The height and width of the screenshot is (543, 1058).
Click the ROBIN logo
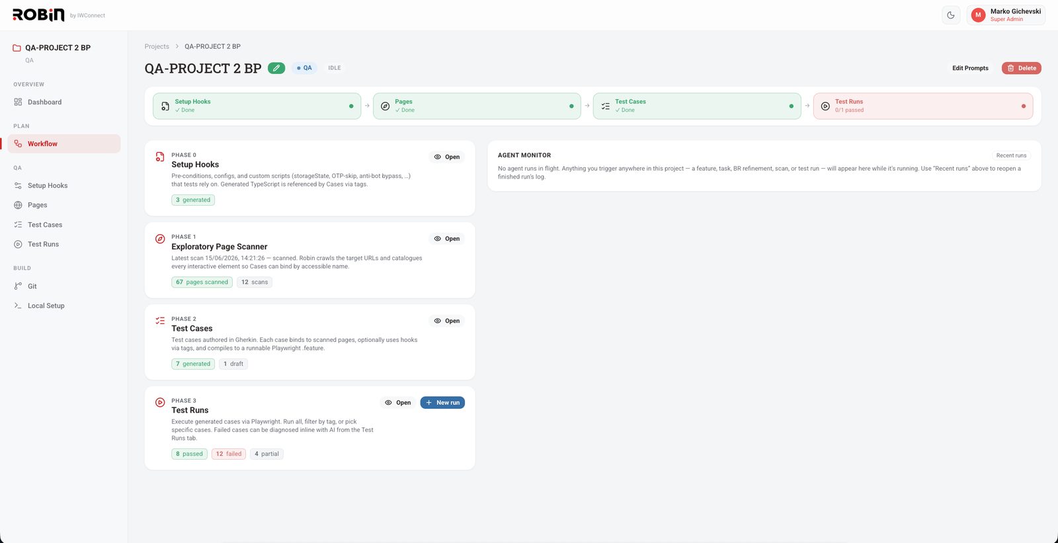[39, 15]
